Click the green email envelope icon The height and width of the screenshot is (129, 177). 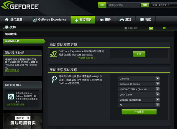click(151, 28)
